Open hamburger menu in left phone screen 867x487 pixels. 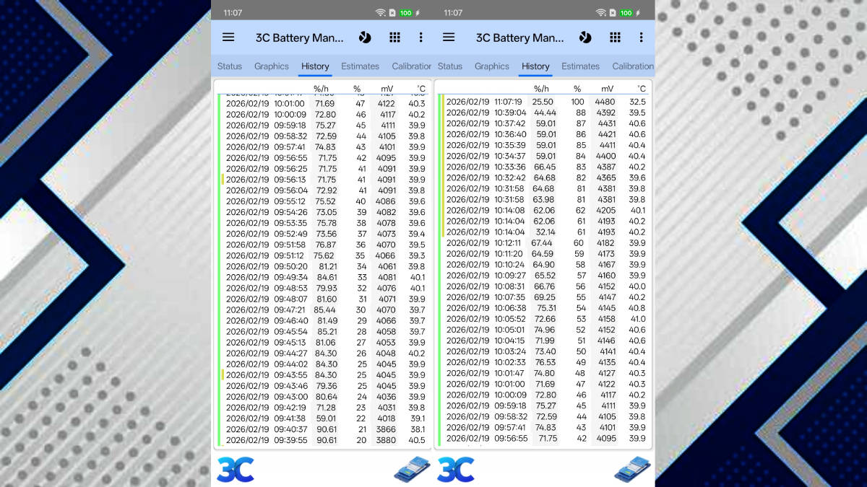228,38
